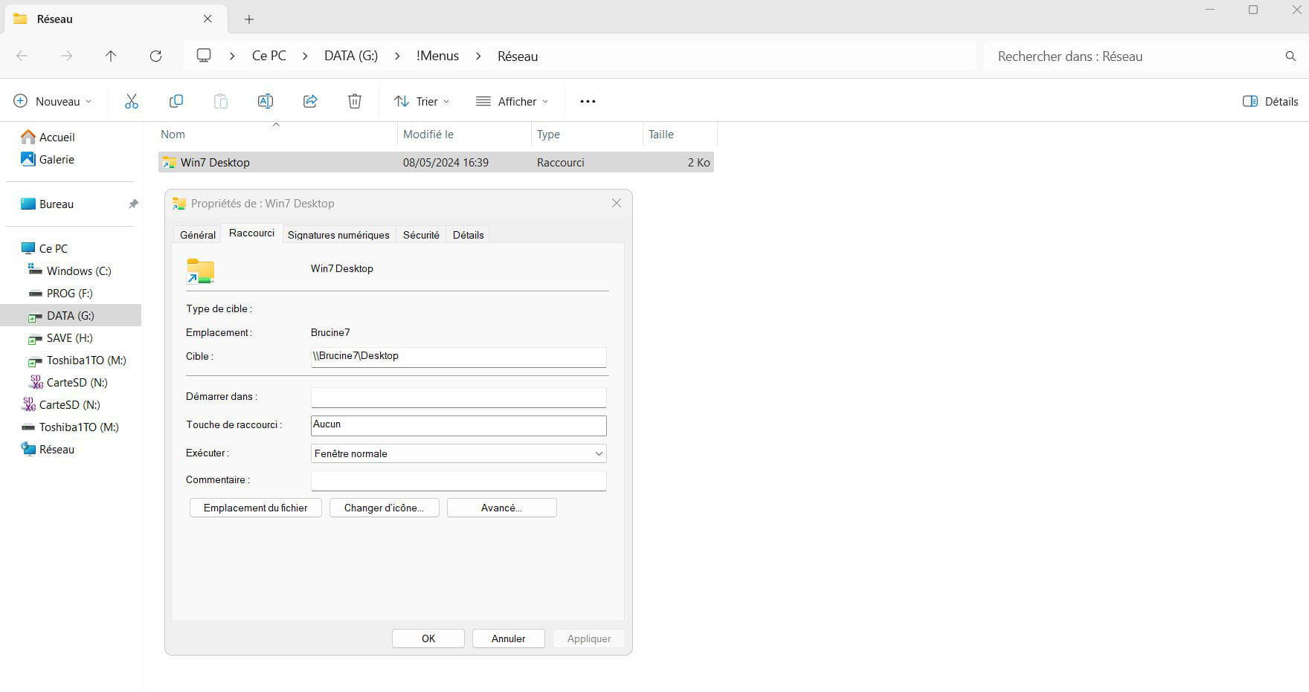Click the Touche de raccourci field
The width and height of the screenshot is (1309, 692).
pos(459,425)
